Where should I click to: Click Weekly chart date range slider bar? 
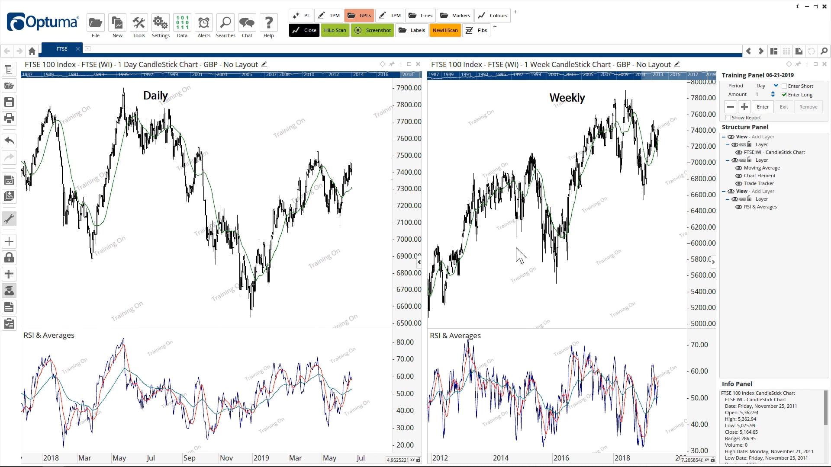click(571, 74)
